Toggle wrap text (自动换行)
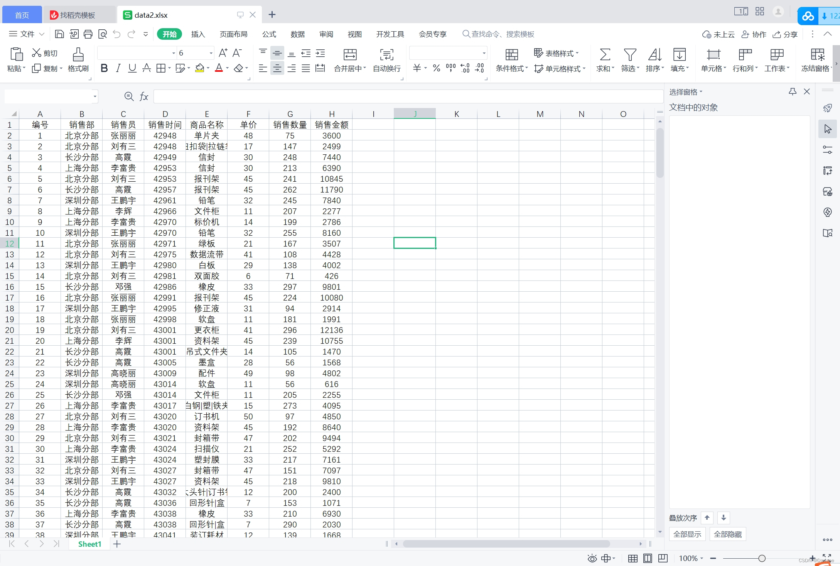840x566 pixels. click(x=386, y=55)
